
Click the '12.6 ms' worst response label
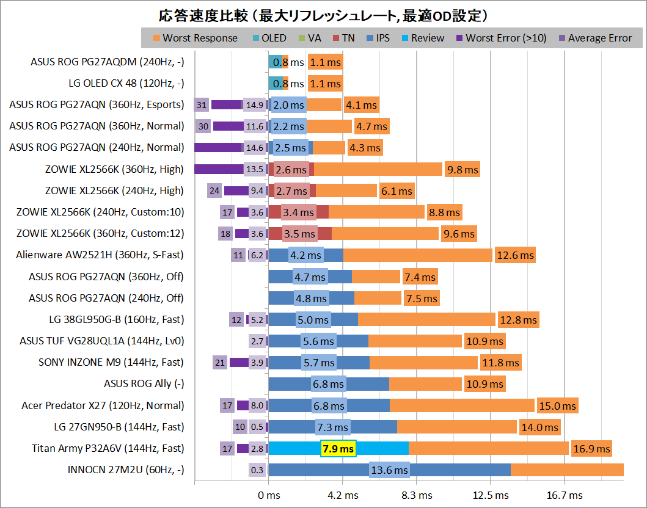click(x=516, y=255)
